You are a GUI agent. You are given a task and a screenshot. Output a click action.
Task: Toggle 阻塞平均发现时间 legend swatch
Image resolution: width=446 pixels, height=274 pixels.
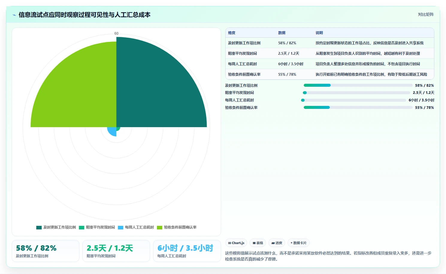(81, 227)
